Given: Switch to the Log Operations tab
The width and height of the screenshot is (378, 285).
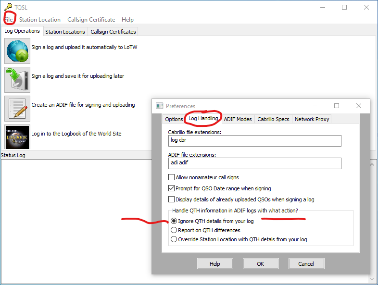Looking at the screenshot, I should (22, 31).
